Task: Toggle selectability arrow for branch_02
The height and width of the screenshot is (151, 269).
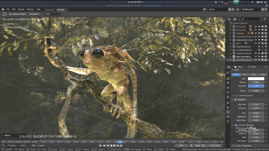Action: click(x=259, y=30)
